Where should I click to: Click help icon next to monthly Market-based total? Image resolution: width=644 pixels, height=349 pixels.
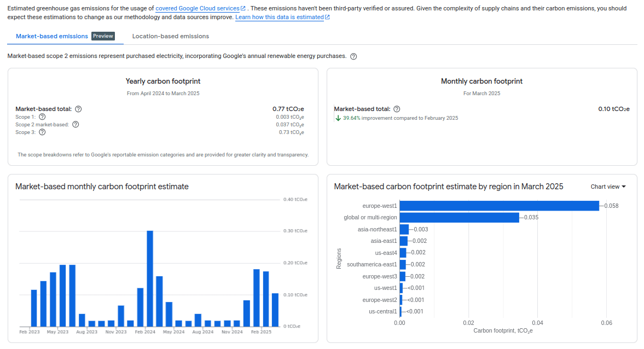[397, 109]
